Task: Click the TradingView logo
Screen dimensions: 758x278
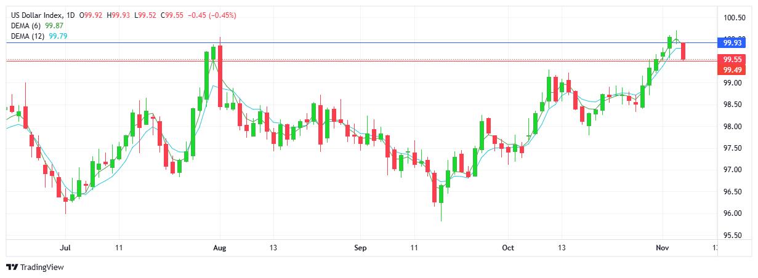Action: [35, 267]
